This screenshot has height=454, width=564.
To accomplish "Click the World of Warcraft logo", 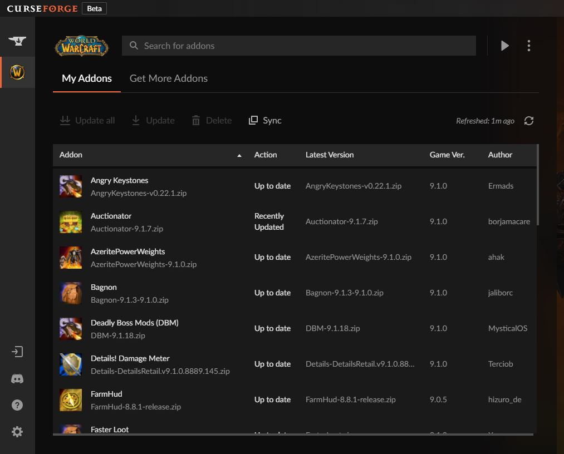I will tap(82, 46).
